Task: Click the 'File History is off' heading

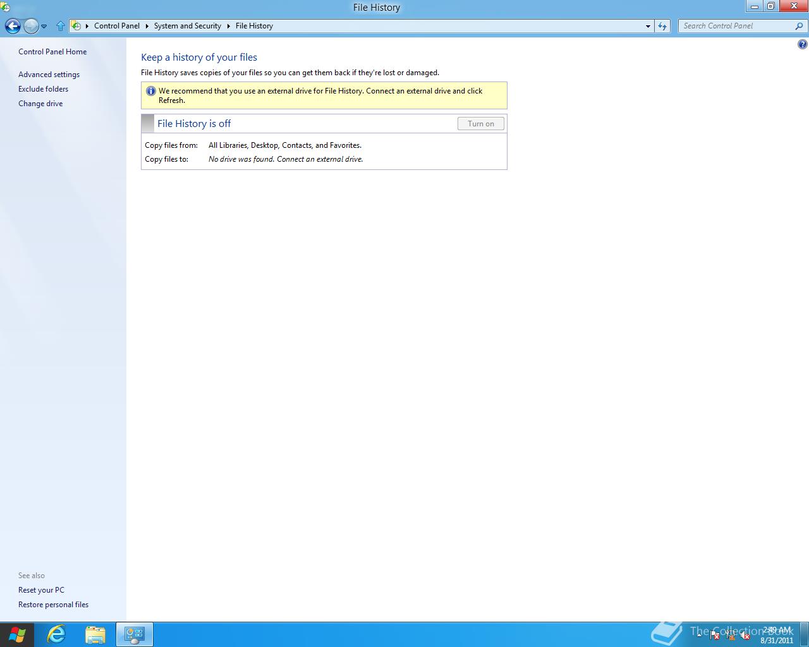Action: pos(194,124)
